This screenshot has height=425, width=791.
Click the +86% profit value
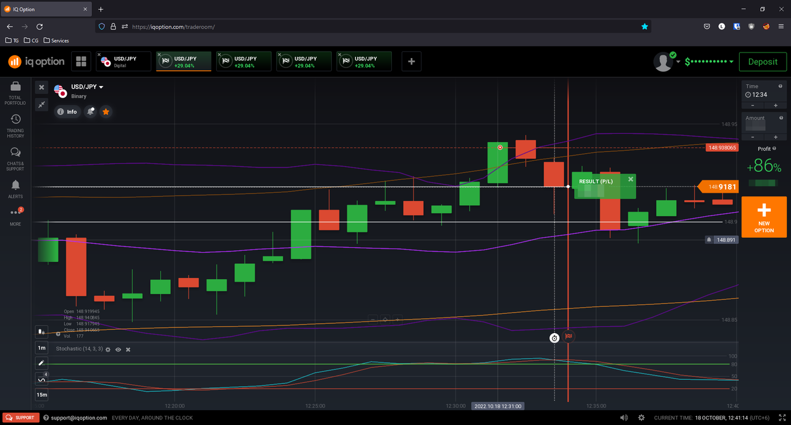[764, 167]
